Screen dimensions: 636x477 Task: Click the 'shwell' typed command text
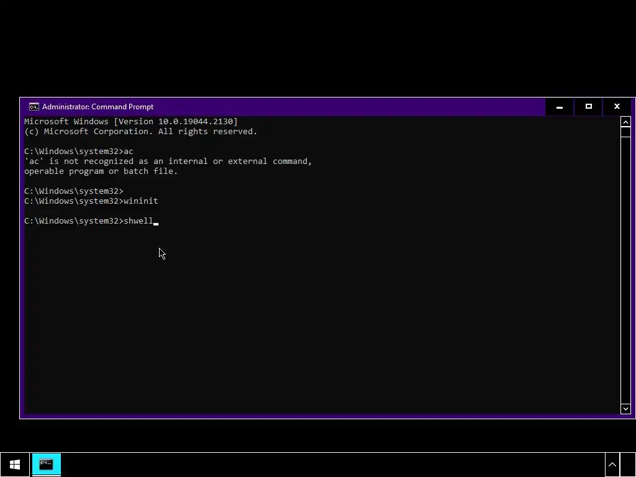(139, 220)
